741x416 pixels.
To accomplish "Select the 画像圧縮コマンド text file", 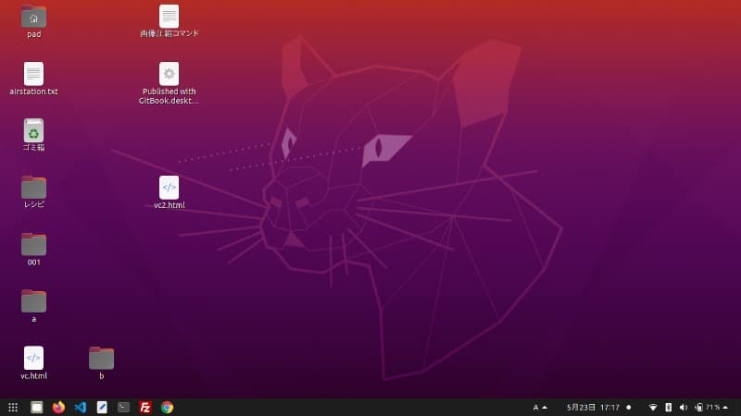I will click(170, 20).
